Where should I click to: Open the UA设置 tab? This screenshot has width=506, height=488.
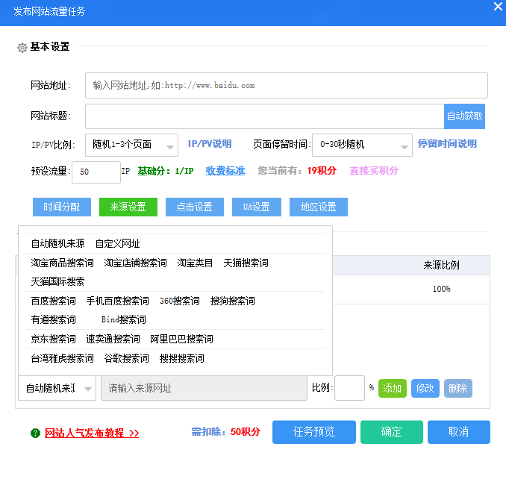[x=257, y=207]
